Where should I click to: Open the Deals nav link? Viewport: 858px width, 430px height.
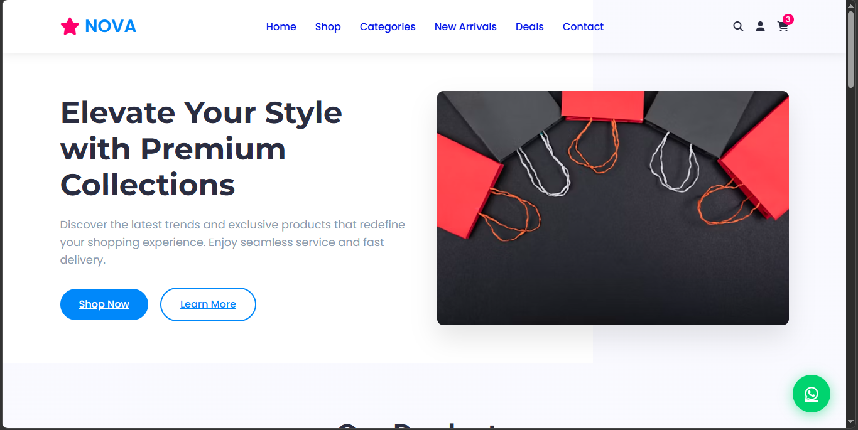click(x=529, y=26)
